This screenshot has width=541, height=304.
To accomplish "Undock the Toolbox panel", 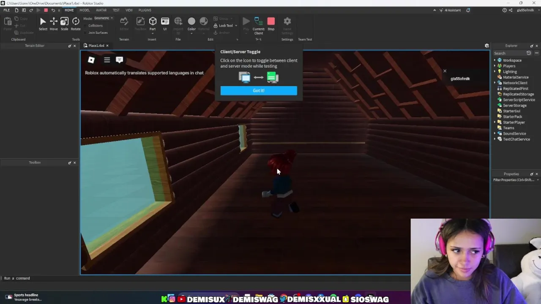I will click(x=70, y=163).
